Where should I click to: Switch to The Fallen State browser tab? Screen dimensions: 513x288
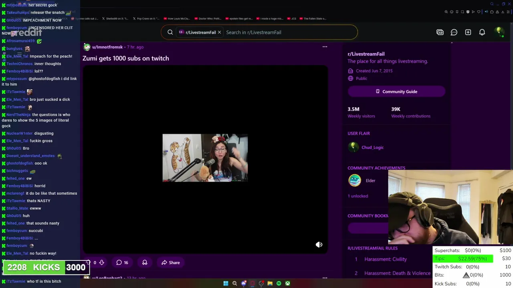(x=313, y=18)
